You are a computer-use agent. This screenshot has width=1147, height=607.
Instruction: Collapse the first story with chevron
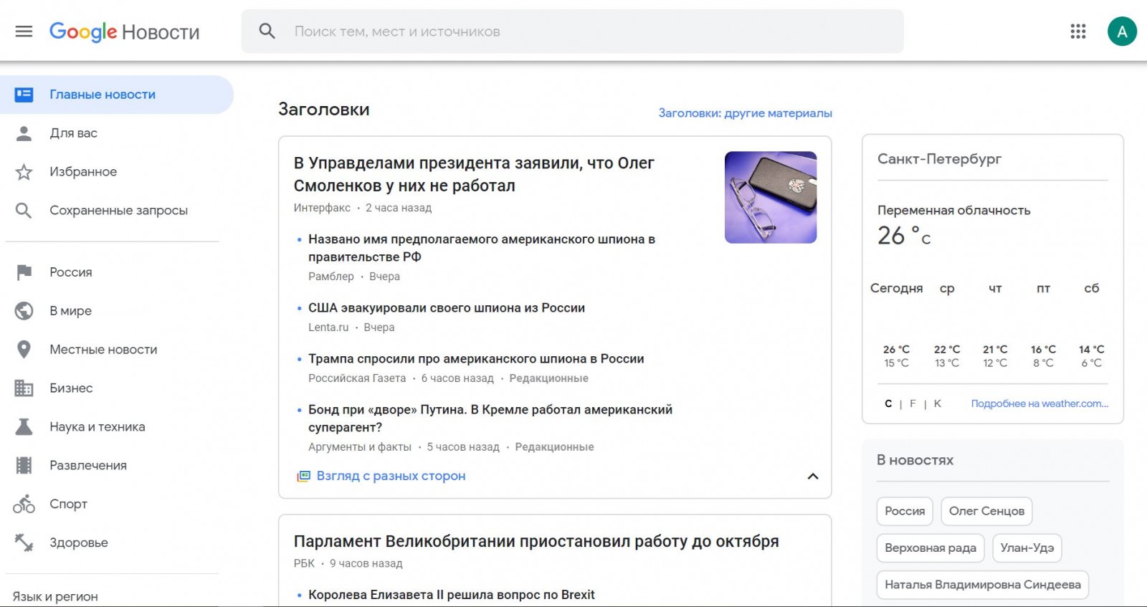(x=813, y=477)
